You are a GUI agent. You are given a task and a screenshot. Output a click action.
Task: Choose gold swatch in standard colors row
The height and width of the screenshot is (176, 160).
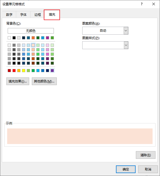[x=19, y=71]
